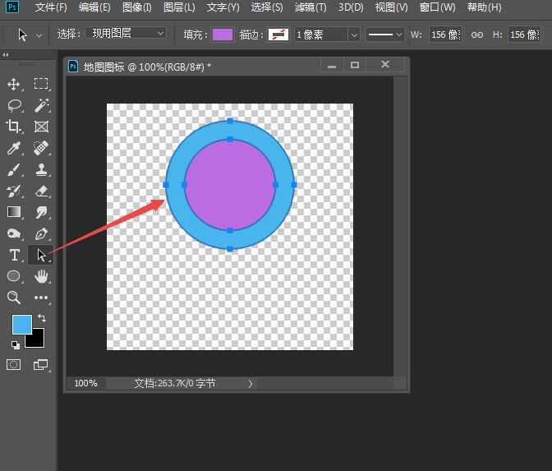This screenshot has width=552, height=471.
Task: Click the blue foreground color swatch
Action: pyautogui.click(x=21, y=325)
